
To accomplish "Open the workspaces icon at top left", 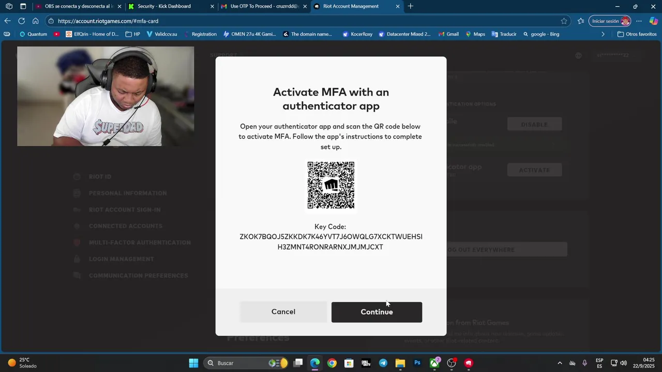I will coord(9,6).
